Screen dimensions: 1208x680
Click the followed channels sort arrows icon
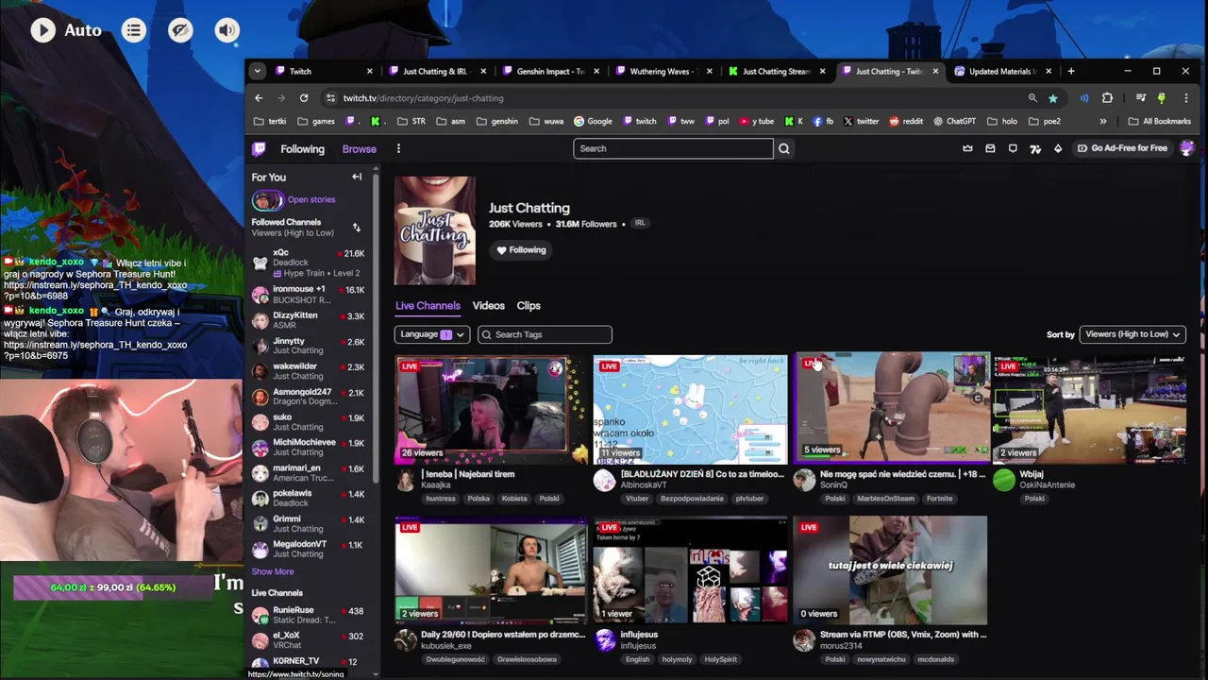[x=357, y=227]
